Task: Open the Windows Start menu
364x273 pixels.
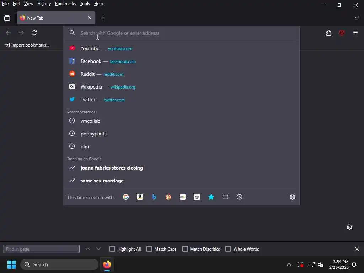Action: (x=11, y=264)
